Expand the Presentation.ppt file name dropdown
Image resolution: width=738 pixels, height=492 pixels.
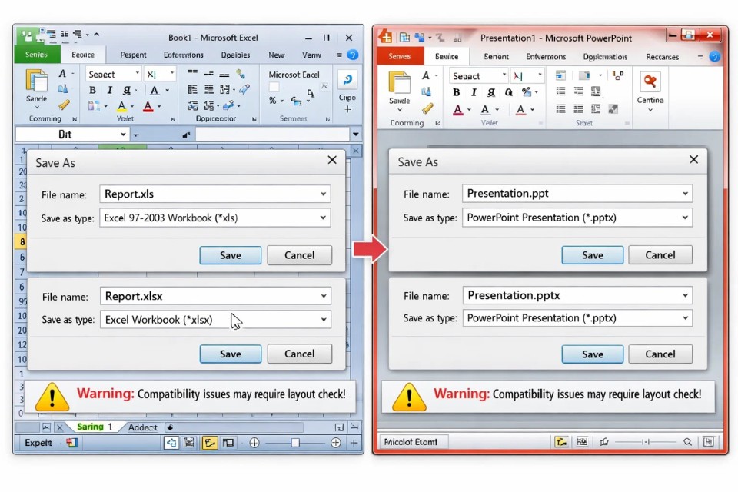[x=684, y=194]
